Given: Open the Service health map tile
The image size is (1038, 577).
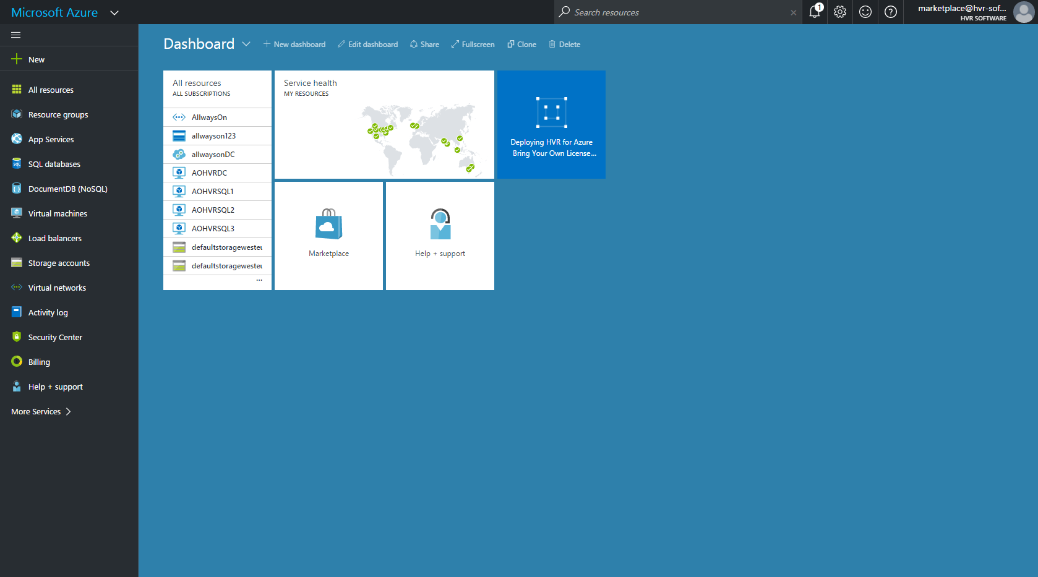Looking at the screenshot, I should [x=384, y=124].
